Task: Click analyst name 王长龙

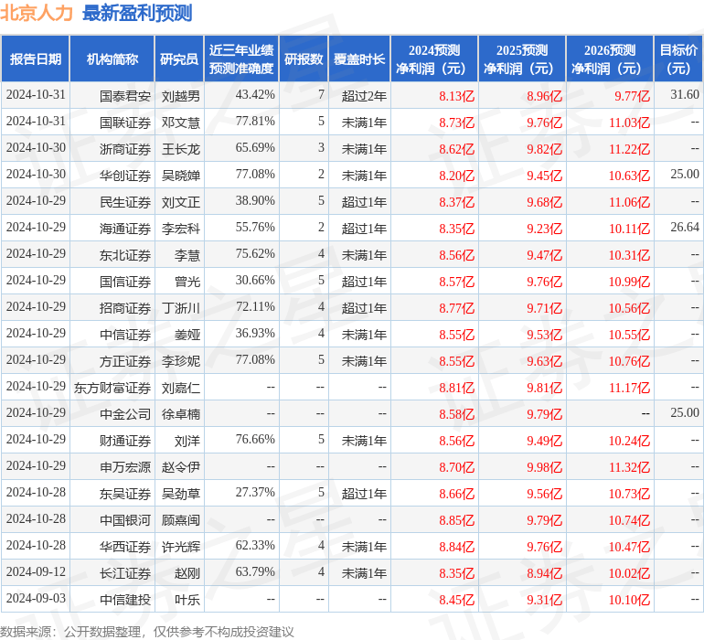Action: tap(181, 149)
